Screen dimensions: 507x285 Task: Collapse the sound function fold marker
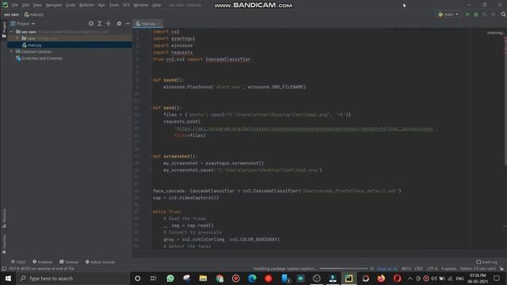point(151,80)
